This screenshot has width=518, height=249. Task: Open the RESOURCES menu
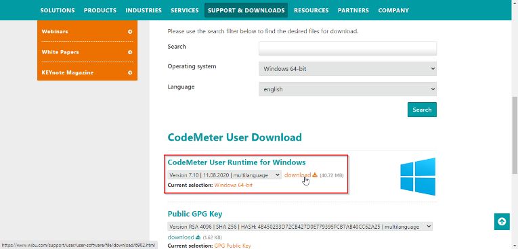coord(311,10)
